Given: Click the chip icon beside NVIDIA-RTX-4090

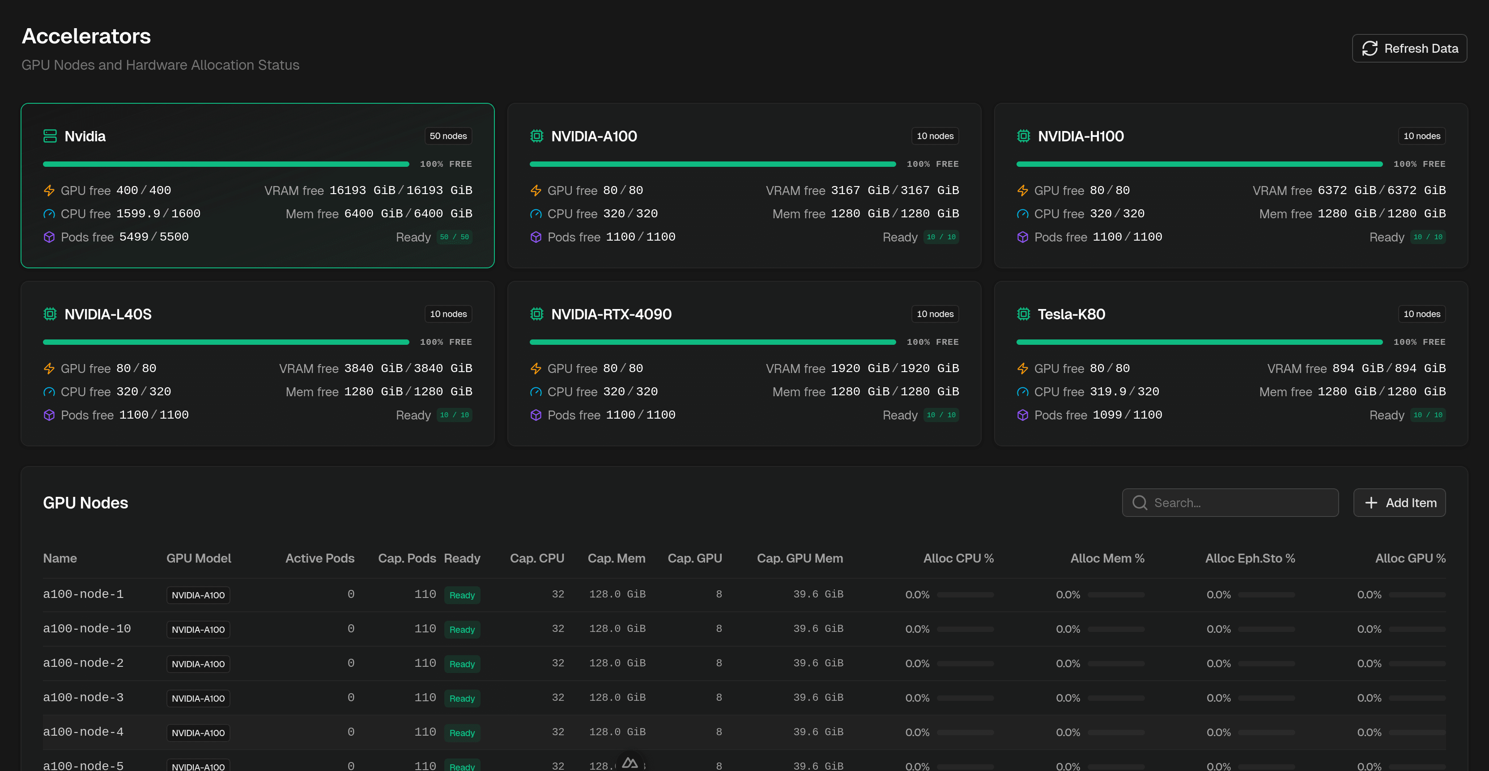Looking at the screenshot, I should [x=536, y=314].
